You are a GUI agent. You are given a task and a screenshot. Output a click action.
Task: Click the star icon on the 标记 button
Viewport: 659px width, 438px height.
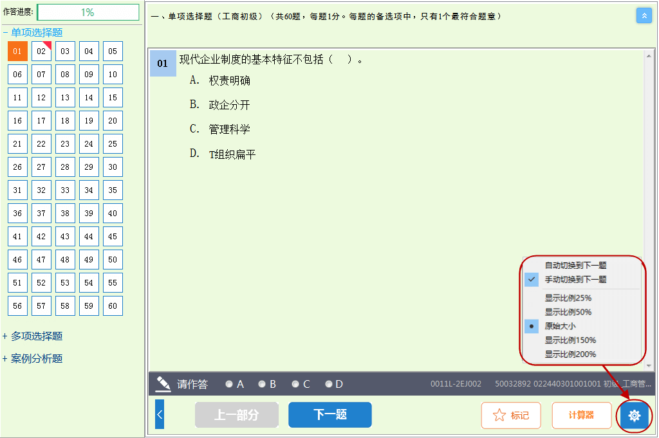(x=499, y=415)
